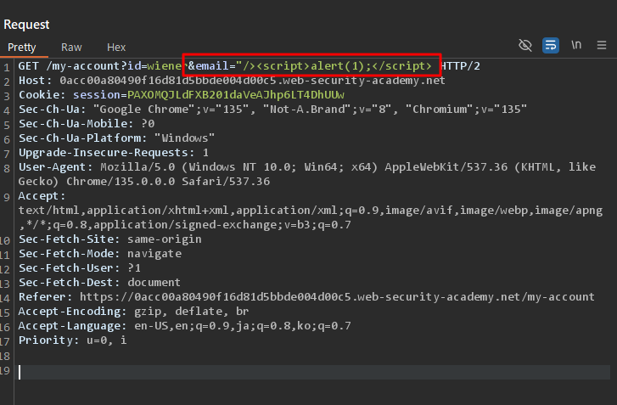Click the Accept-Encoding header line

pos(133,312)
